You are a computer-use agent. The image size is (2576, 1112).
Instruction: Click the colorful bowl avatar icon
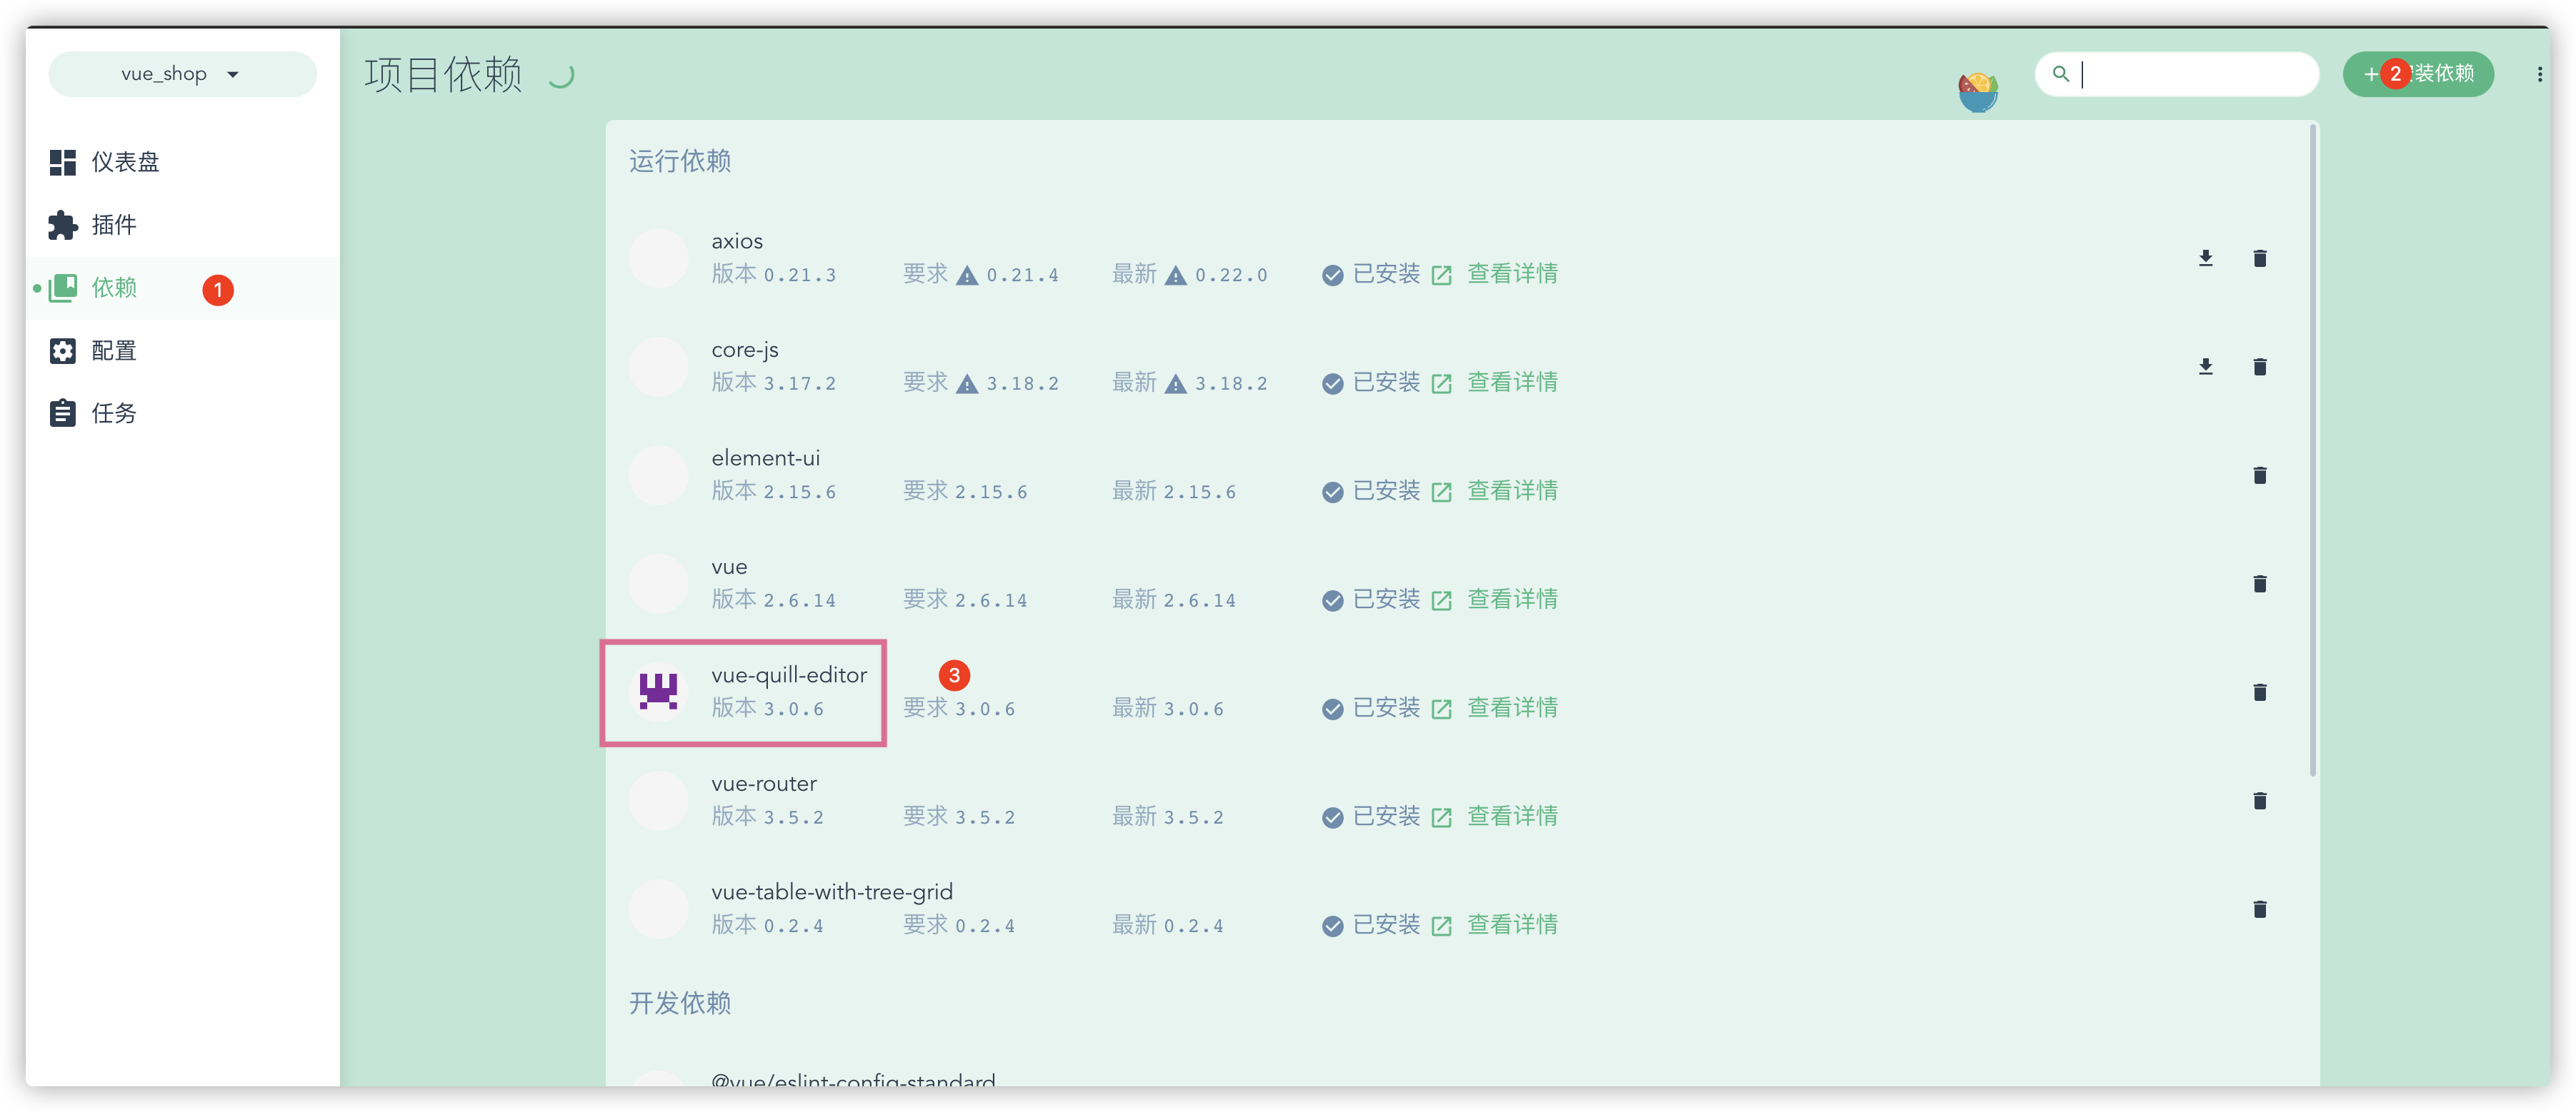coord(1977,92)
